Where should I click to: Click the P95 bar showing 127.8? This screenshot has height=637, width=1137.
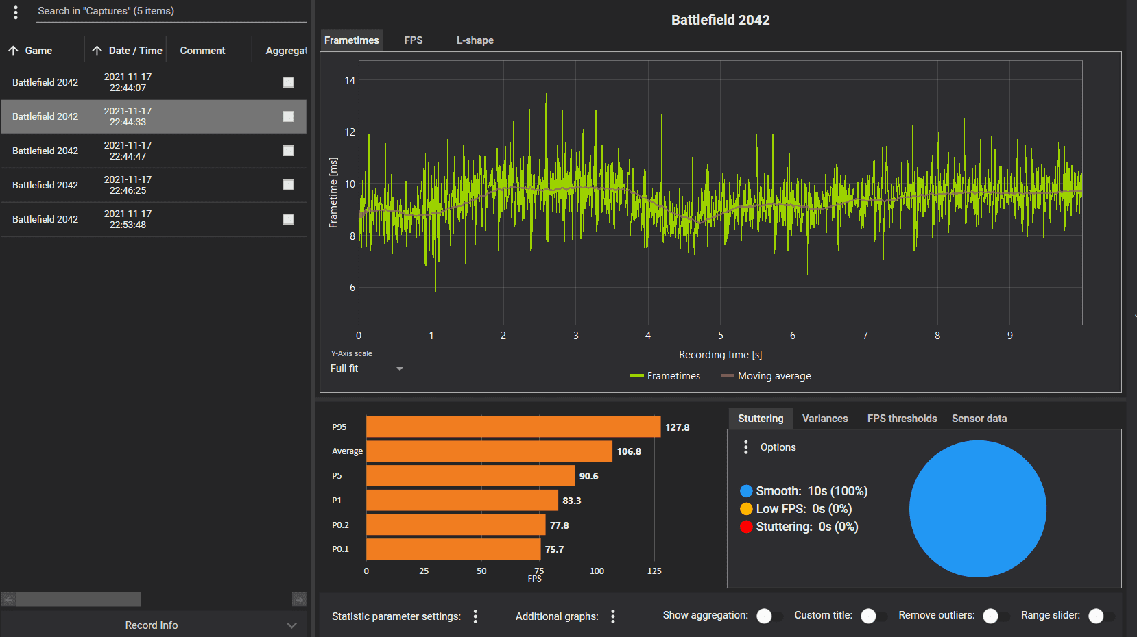click(x=514, y=427)
